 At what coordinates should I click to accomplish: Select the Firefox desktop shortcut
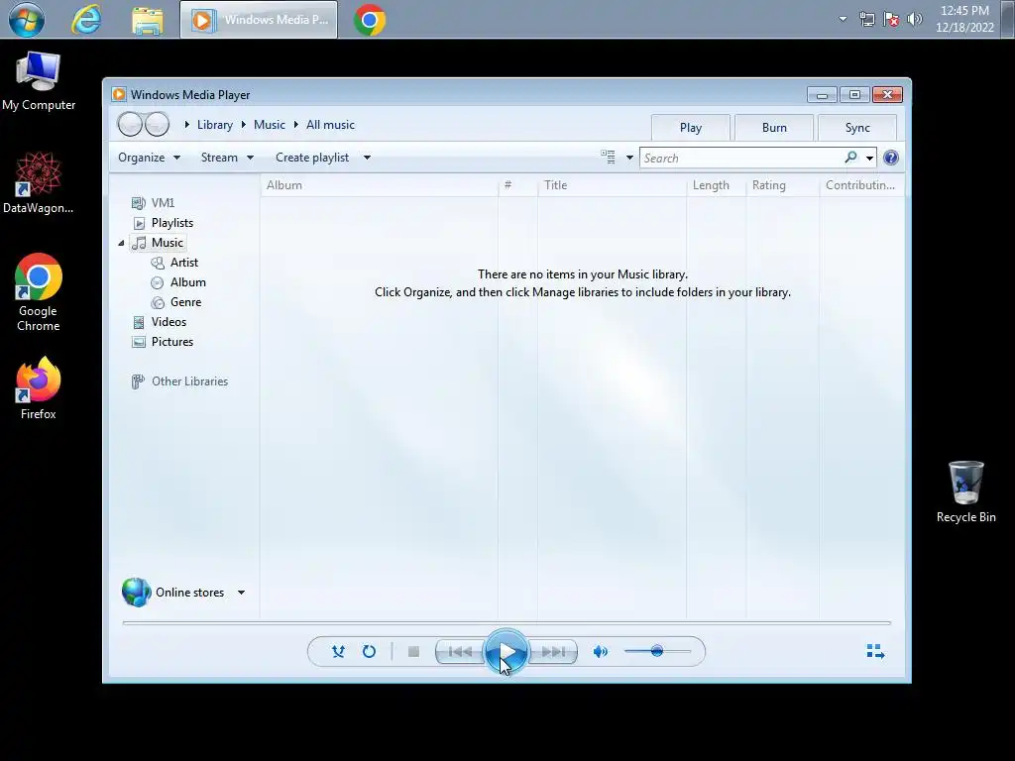(39, 388)
